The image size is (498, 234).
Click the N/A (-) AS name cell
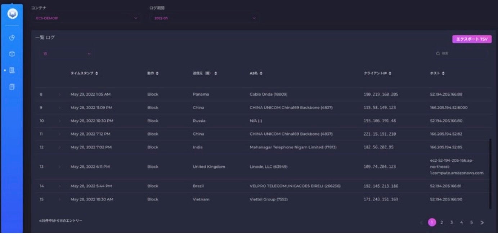coord(256,121)
